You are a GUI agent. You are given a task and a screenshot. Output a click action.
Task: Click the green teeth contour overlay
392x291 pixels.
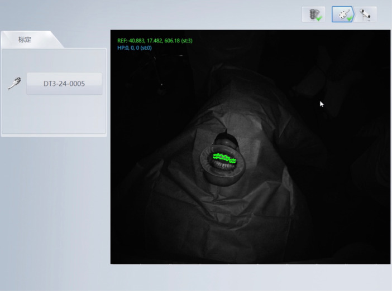(224, 158)
